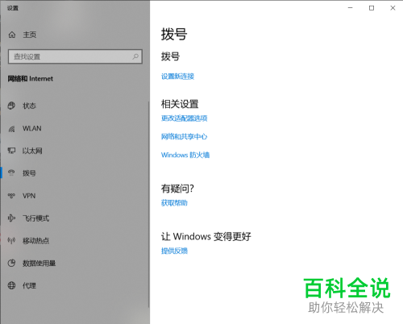Open 网络和共享中心 link
This screenshot has width=403, height=324.
tap(185, 136)
